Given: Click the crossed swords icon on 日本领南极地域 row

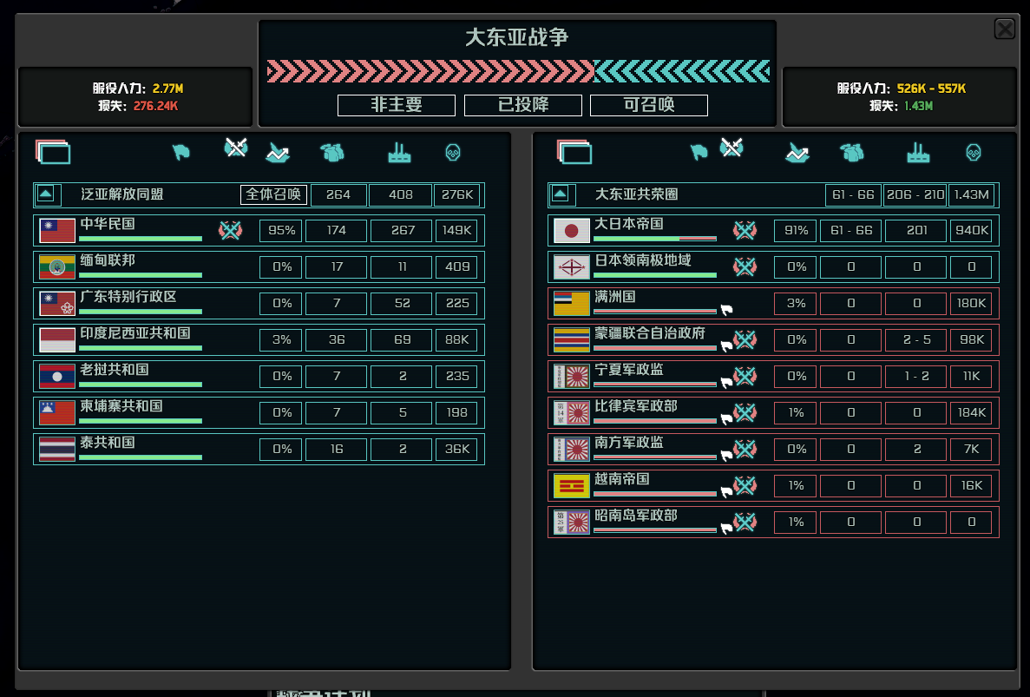Looking at the screenshot, I should click(745, 266).
